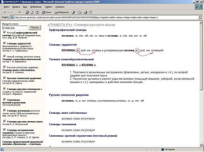
Task: Click the Edit page toolbar icon
Action: point(90,12)
